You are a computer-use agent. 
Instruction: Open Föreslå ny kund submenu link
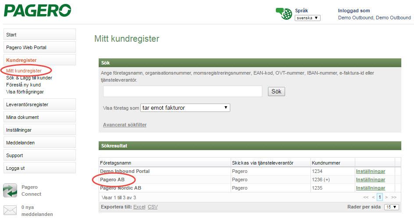(24, 85)
